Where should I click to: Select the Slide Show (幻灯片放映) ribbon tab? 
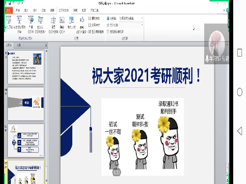click(63, 10)
